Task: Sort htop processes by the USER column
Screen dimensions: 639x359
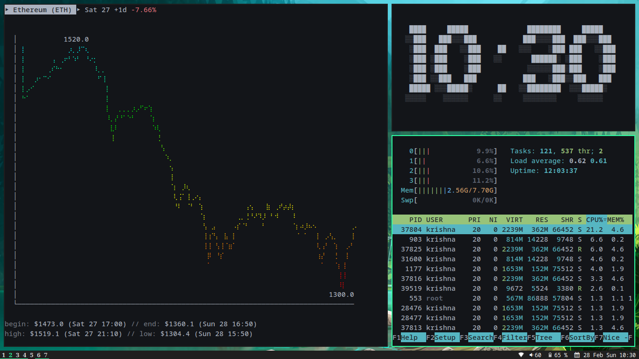Action: pos(434,220)
